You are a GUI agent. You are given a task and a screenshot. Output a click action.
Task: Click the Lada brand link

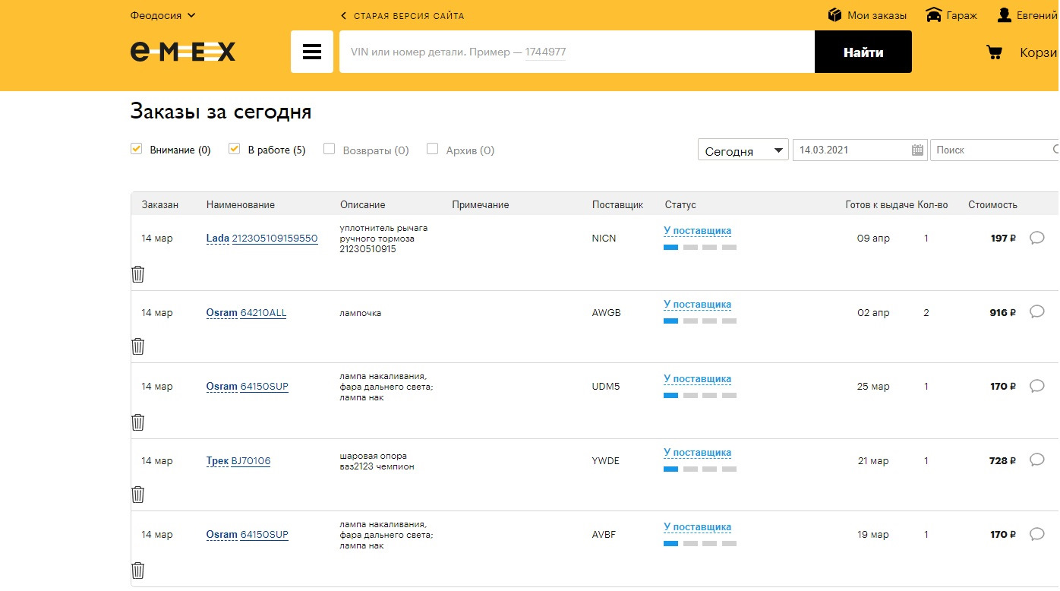click(x=217, y=239)
